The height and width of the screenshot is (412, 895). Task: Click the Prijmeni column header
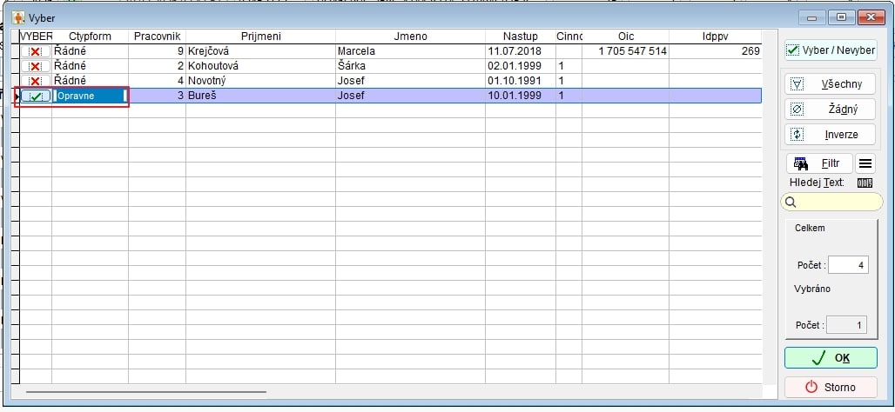260,37
